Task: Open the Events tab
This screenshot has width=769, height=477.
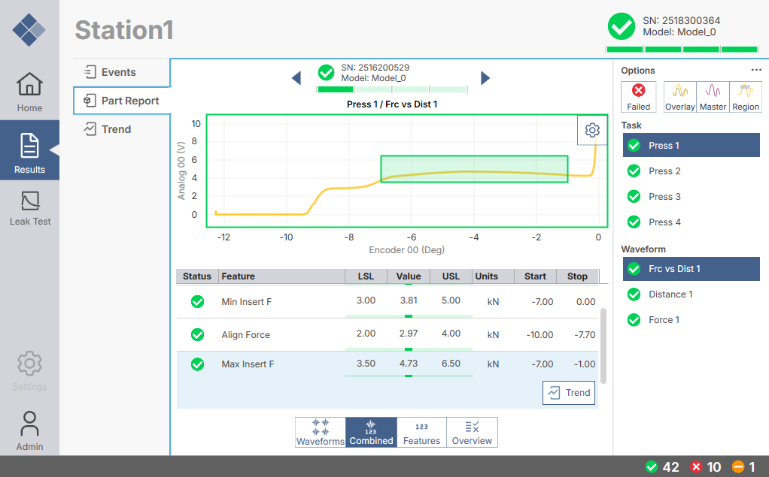Action: [122, 72]
